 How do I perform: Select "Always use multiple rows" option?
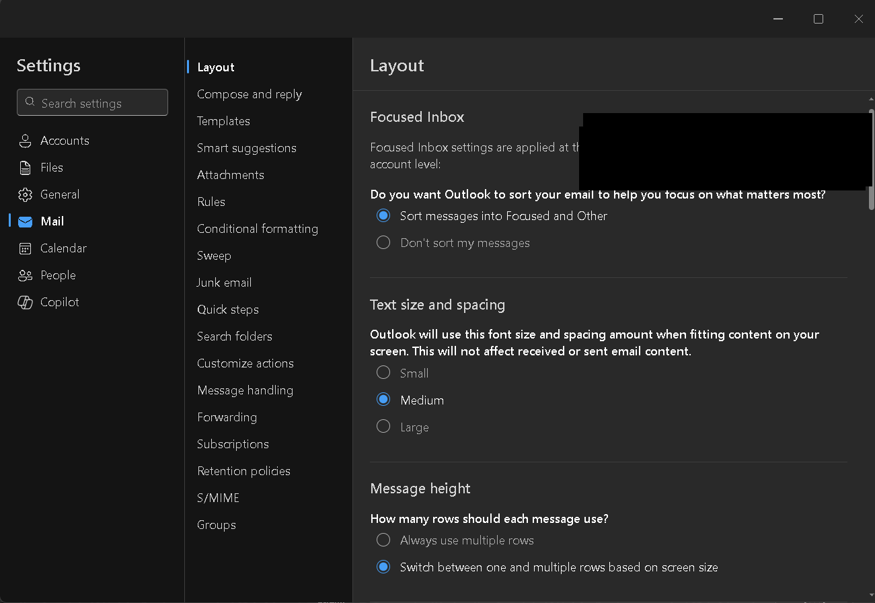click(x=383, y=540)
